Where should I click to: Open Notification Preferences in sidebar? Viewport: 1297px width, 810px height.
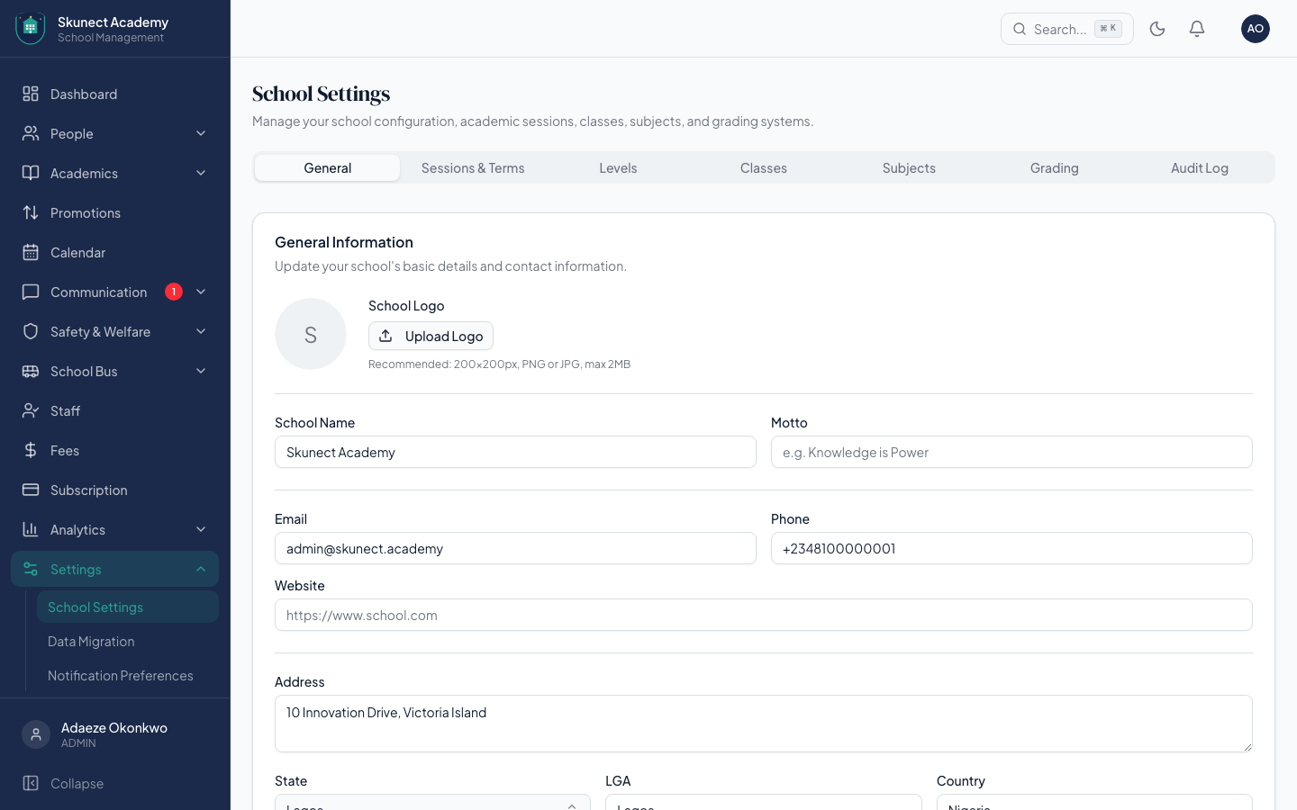pos(128,675)
